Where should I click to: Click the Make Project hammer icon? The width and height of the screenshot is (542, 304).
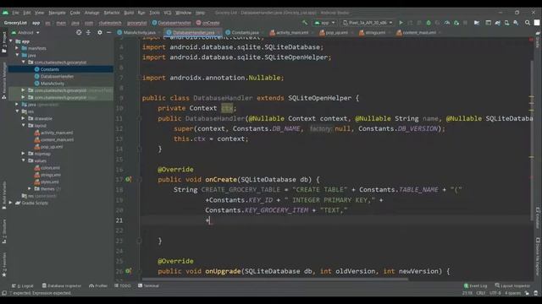(x=305, y=23)
